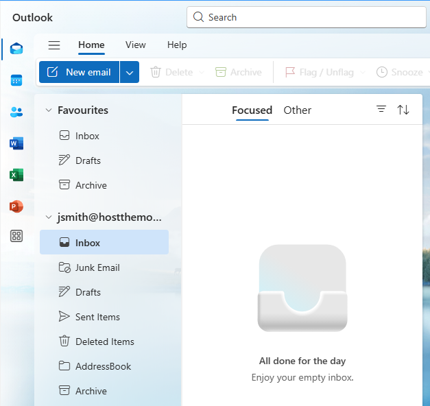Open the Delete options dropdown arrow
The width and height of the screenshot is (430, 406).
coord(202,73)
